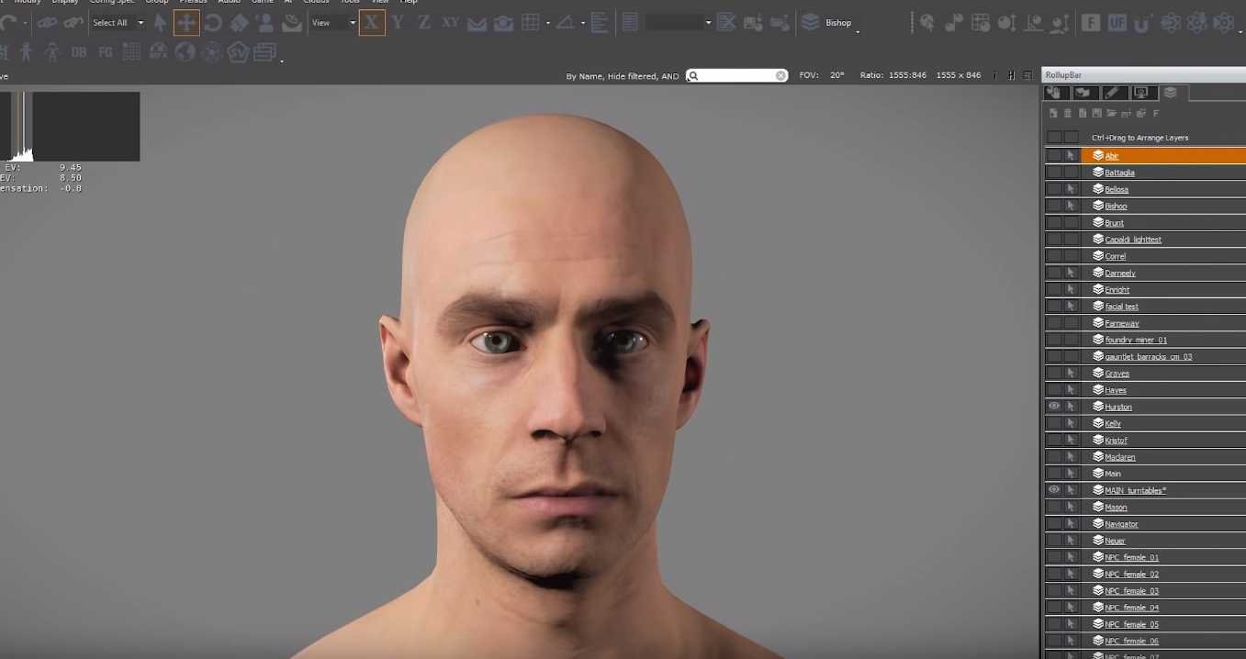This screenshot has width=1246, height=659.
Task: Open the FG flow graph icon
Action: coord(106,52)
